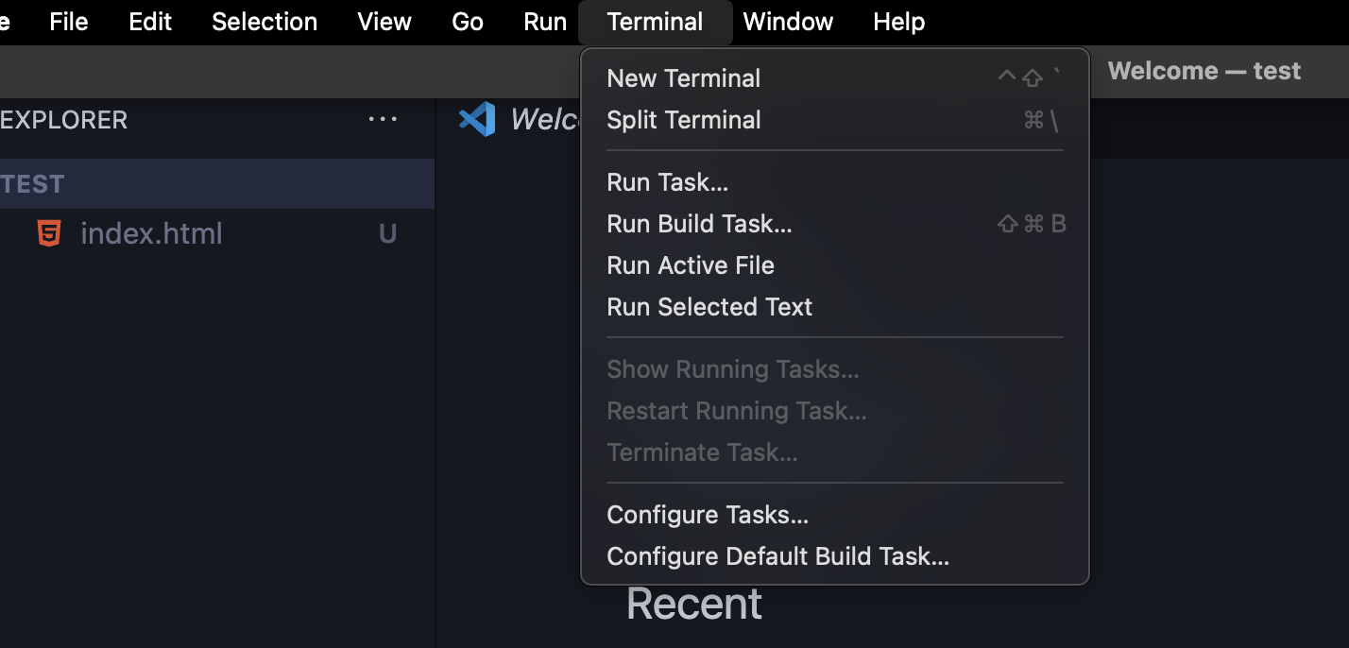This screenshot has height=648, width=1349.
Task: Choose Configure Default Build Task
Action: tap(777, 556)
